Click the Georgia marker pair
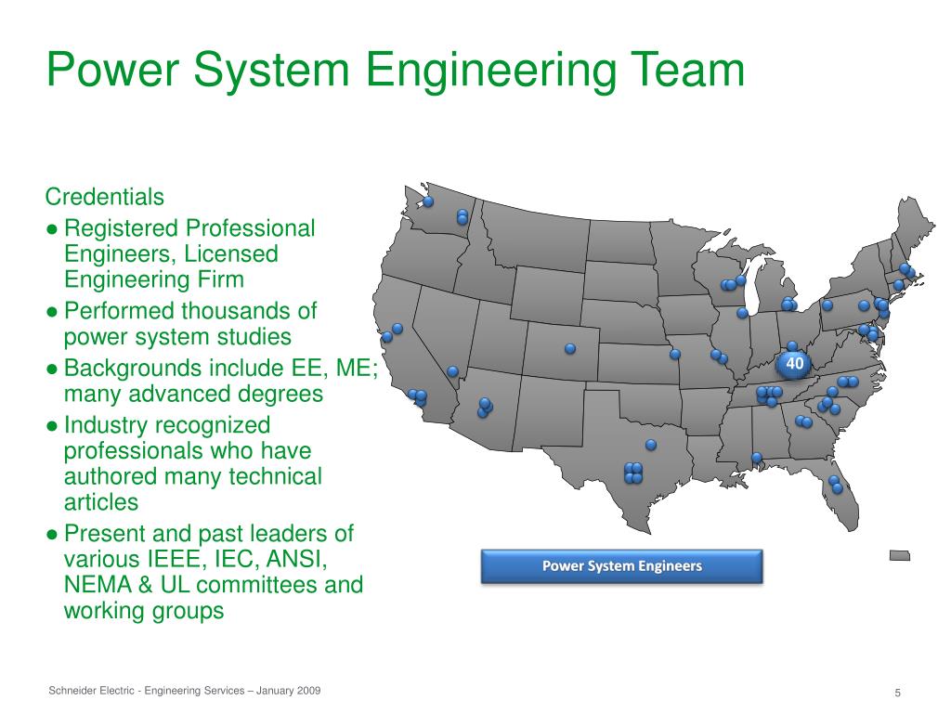This screenshot has width=951, height=713. pyautogui.click(x=803, y=421)
